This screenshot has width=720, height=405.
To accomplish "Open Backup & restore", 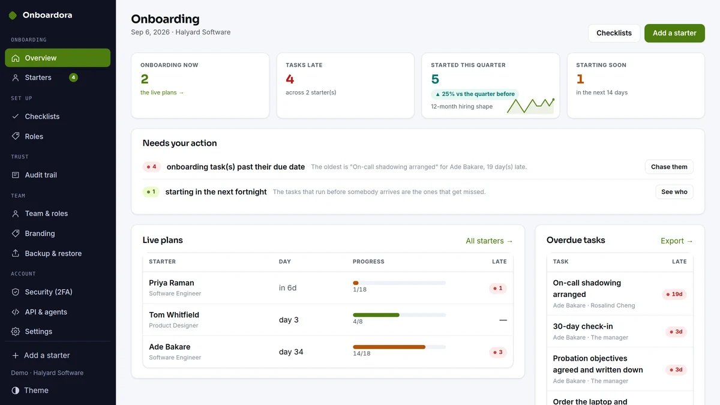I will point(58,253).
